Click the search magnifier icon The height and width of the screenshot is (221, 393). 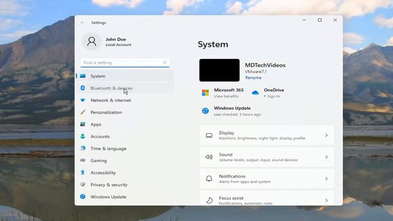165,63
